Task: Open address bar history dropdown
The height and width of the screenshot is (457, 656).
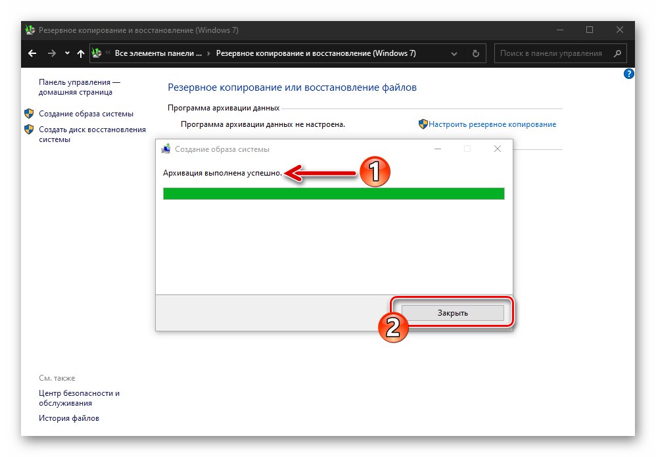Action: pos(454,53)
